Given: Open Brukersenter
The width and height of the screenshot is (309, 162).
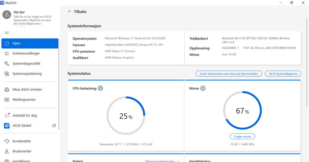Looking at the screenshot, I should pyautogui.click(x=30, y=151).
